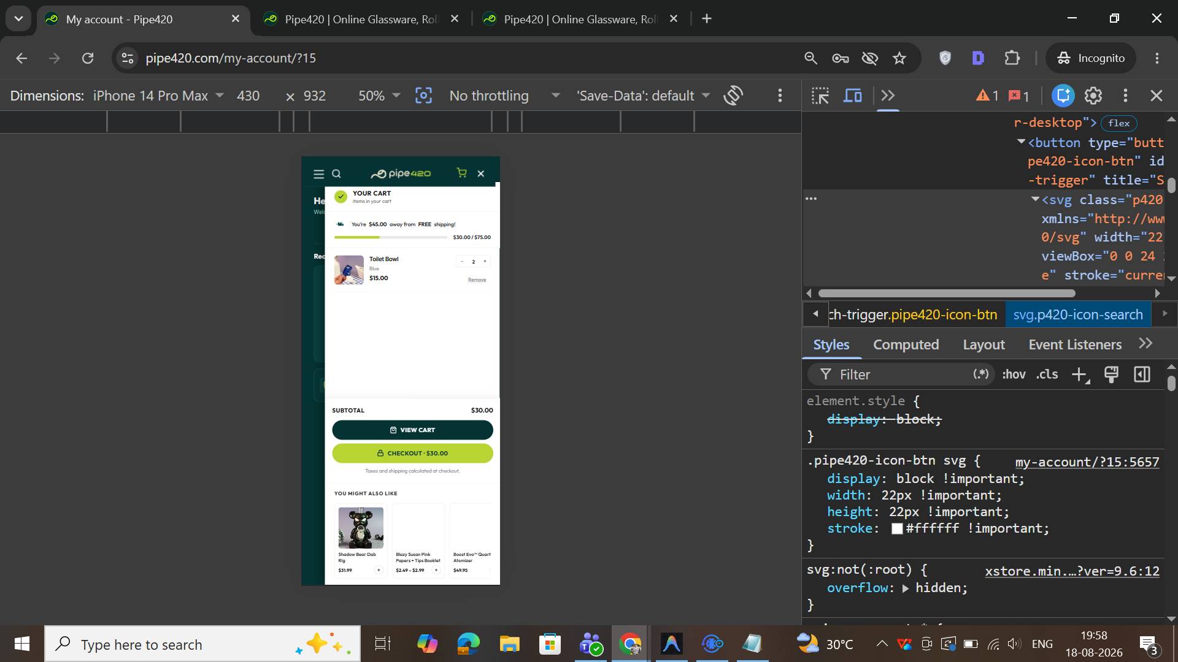Toggle the :hov element state button
1178x662 pixels.
click(x=1014, y=375)
